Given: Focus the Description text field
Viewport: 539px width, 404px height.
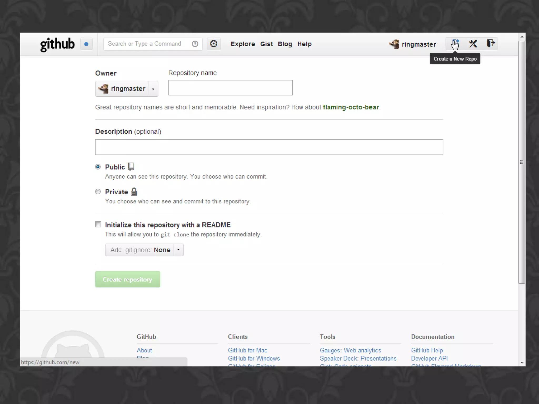Looking at the screenshot, I should click(269, 147).
